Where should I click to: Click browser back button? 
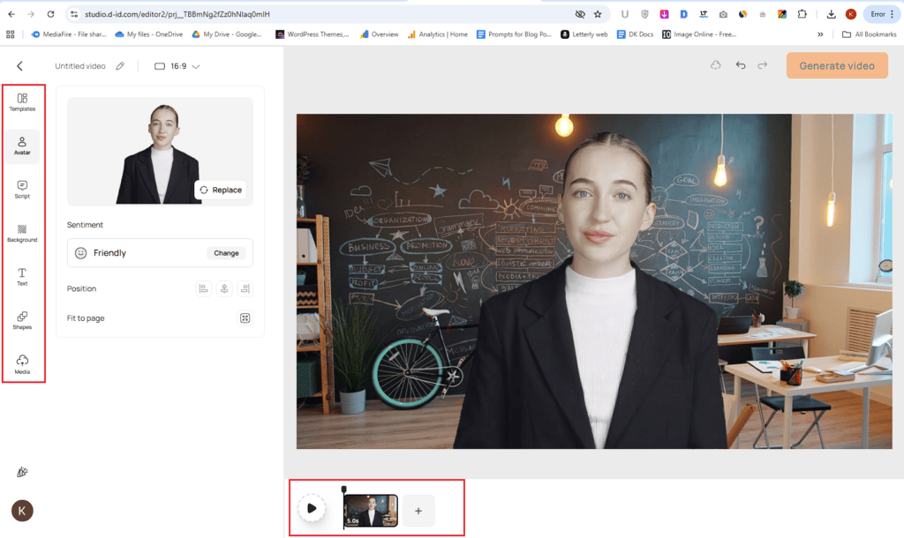11,14
